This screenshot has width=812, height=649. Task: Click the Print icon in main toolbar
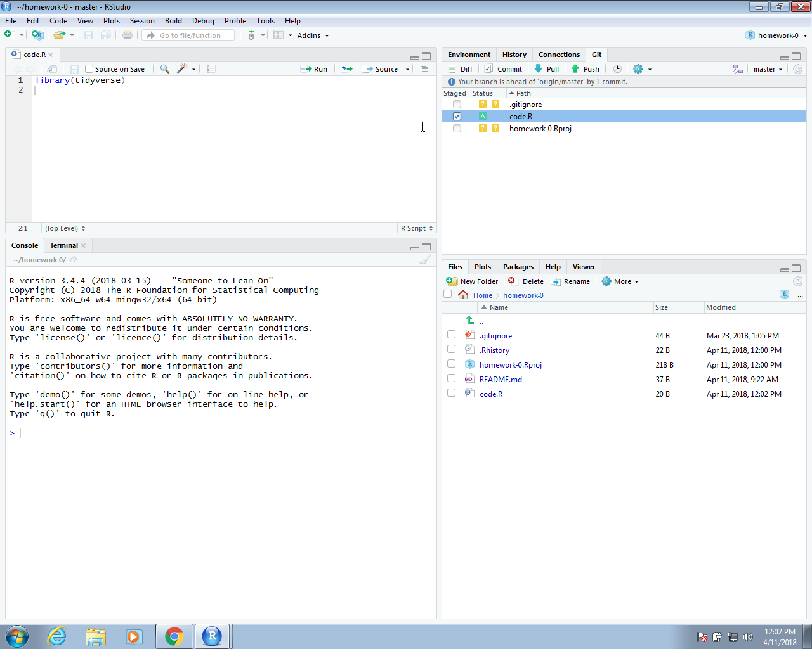pos(128,35)
